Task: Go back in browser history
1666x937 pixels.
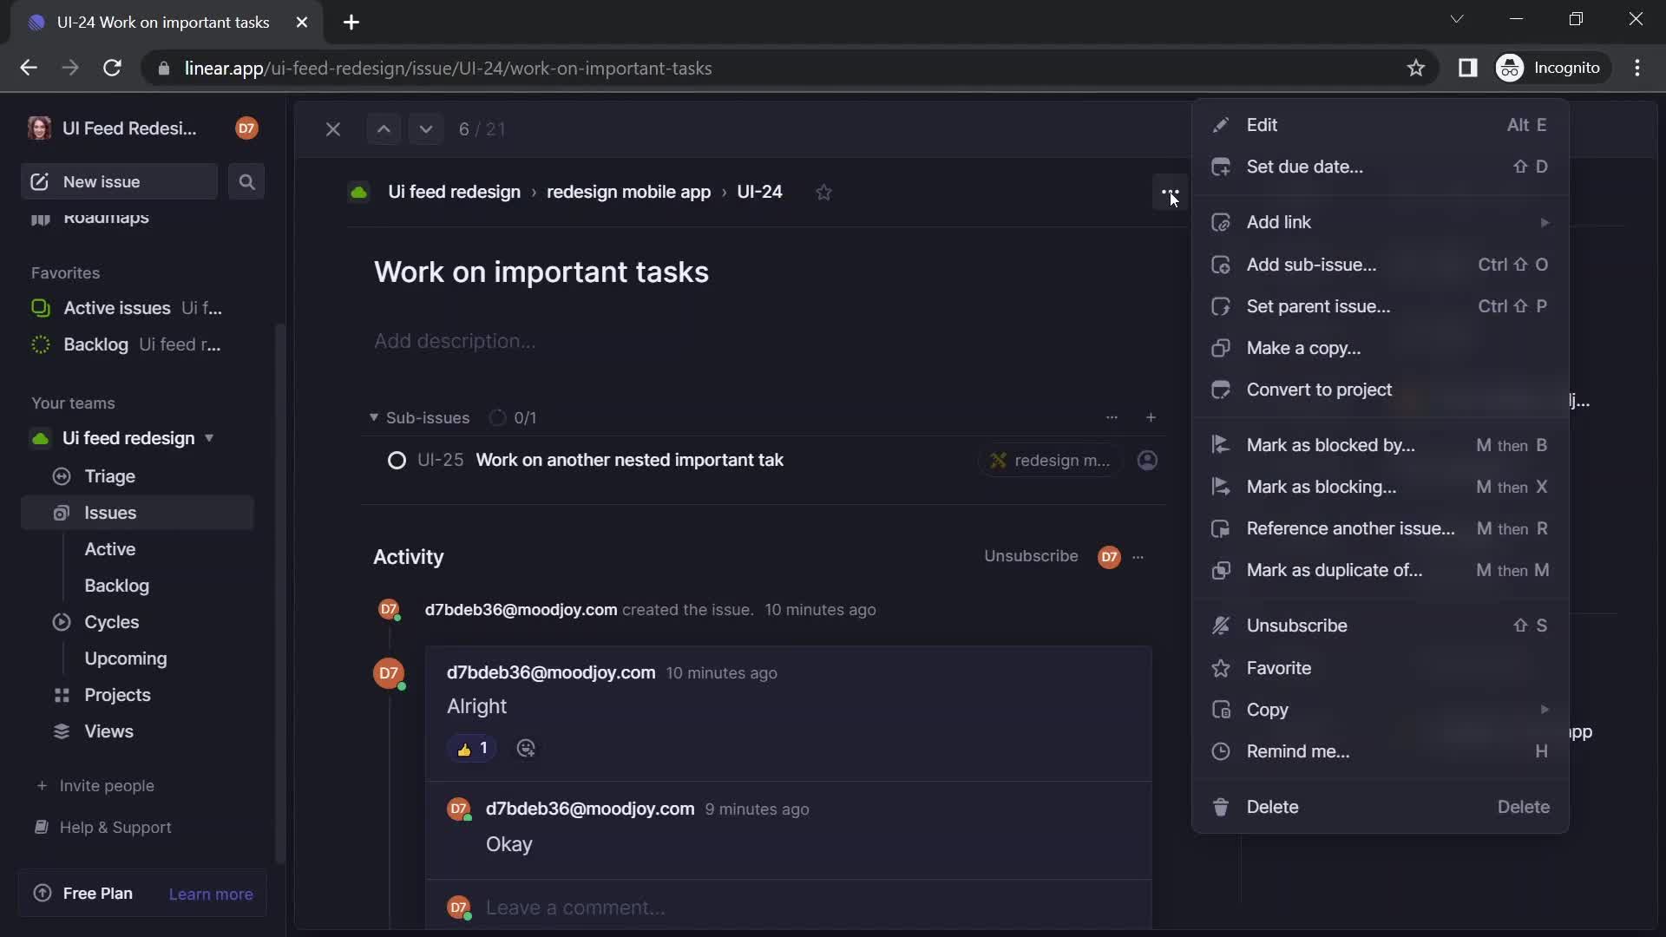Action: tap(29, 68)
